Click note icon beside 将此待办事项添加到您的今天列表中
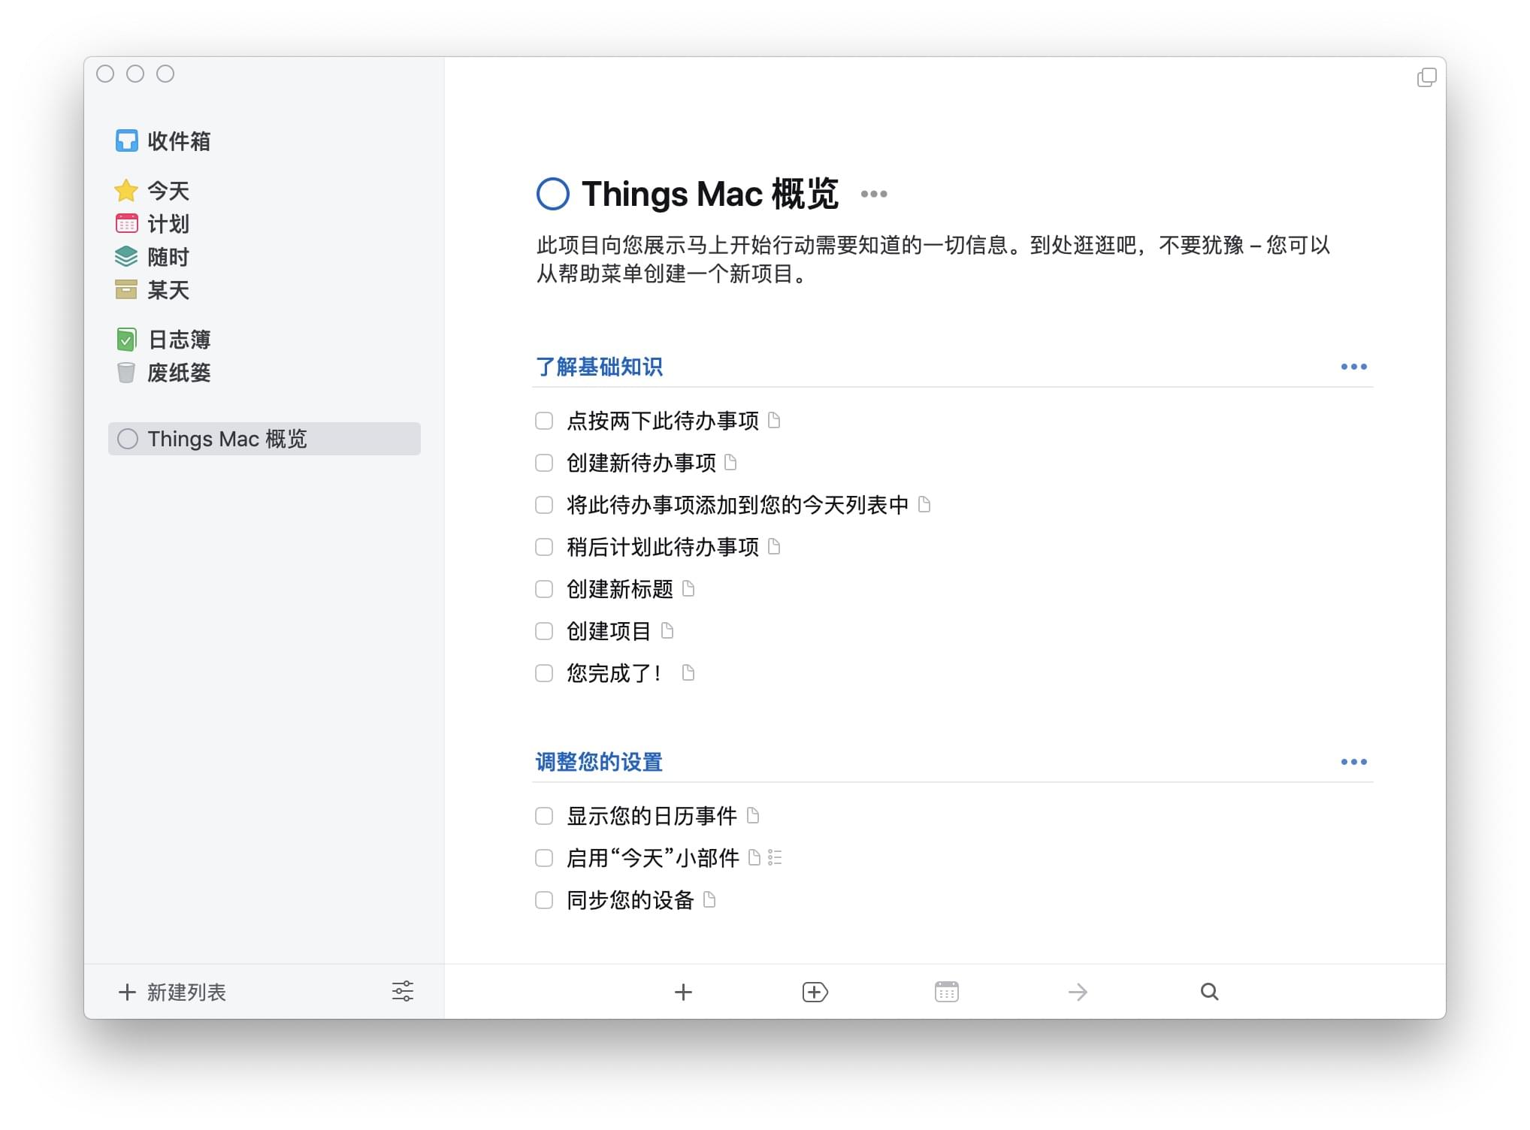The image size is (1530, 1130). [x=924, y=505]
